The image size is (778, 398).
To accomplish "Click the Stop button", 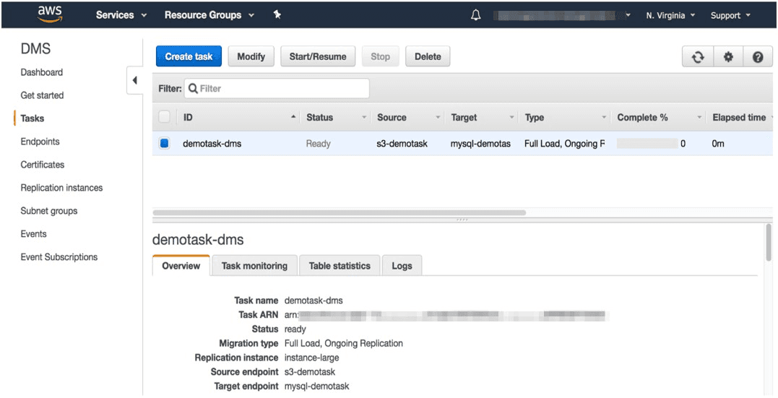I will pyautogui.click(x=381, y=56).
